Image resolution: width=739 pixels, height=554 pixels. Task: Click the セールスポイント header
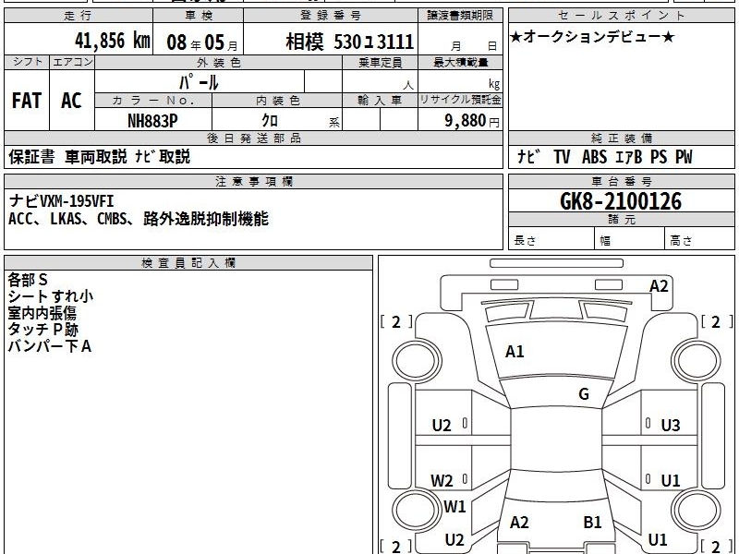pos(621,16)
